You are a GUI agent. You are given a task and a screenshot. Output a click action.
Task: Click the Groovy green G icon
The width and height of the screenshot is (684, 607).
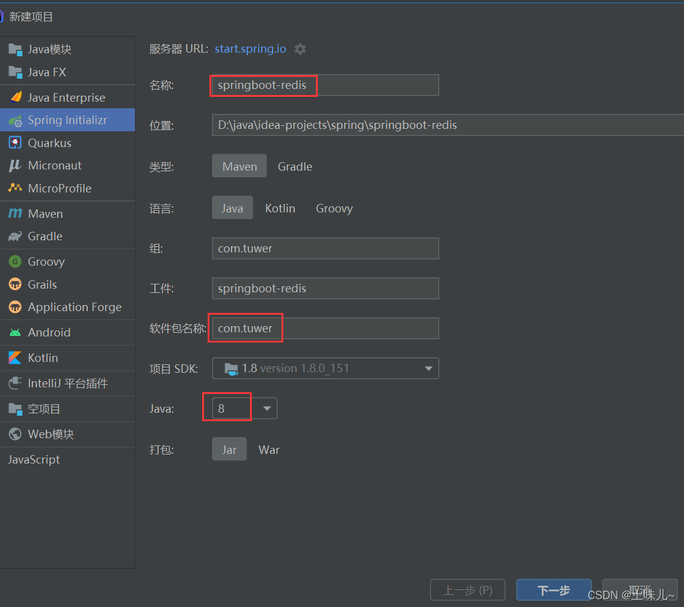(x=15, y=261)
